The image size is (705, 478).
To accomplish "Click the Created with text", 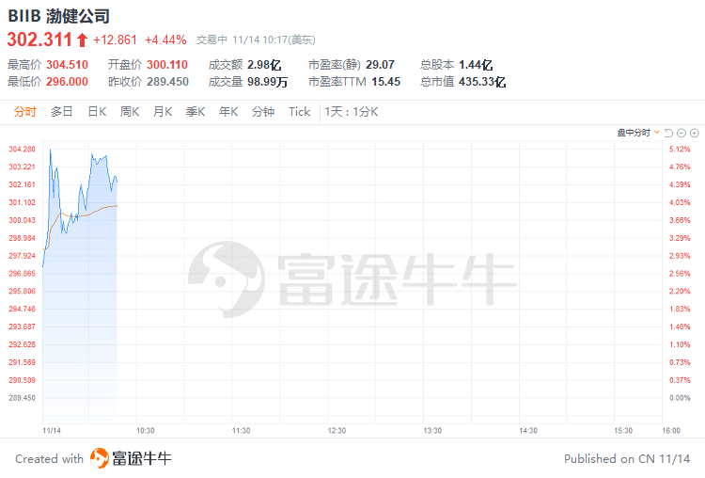I will pos(50,458).
